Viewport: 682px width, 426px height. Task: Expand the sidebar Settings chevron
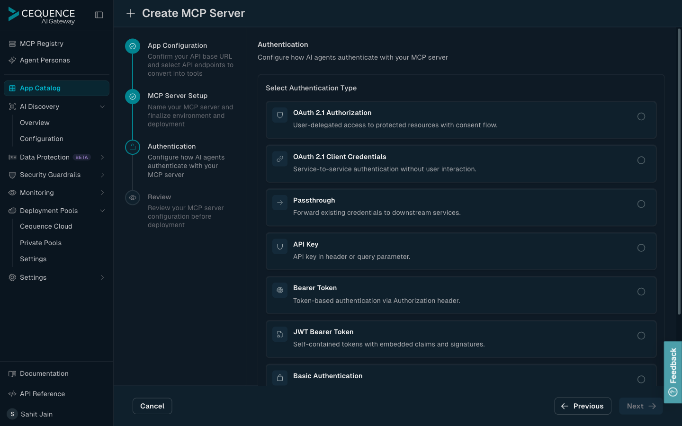pos(102,277)
